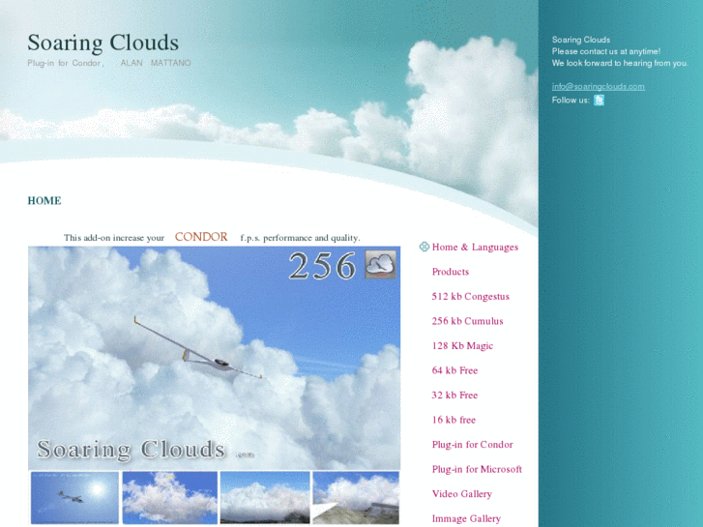Image resolution: width=703 pixels, height=527 pixels.
Task: Click the 'Follow us:' label
Action: tap(571, 100)
